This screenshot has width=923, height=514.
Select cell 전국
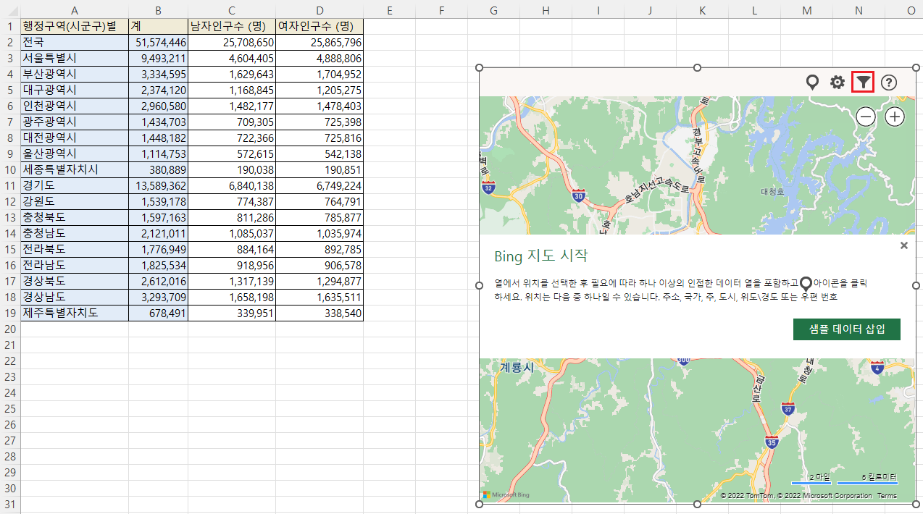point(75,43)
